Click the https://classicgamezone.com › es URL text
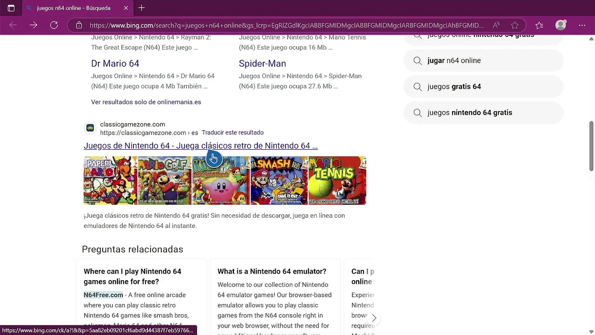Viewport: 595px width, 335px height. coord(149,133)
